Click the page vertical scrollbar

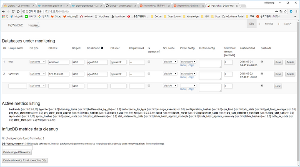[298, 92]
